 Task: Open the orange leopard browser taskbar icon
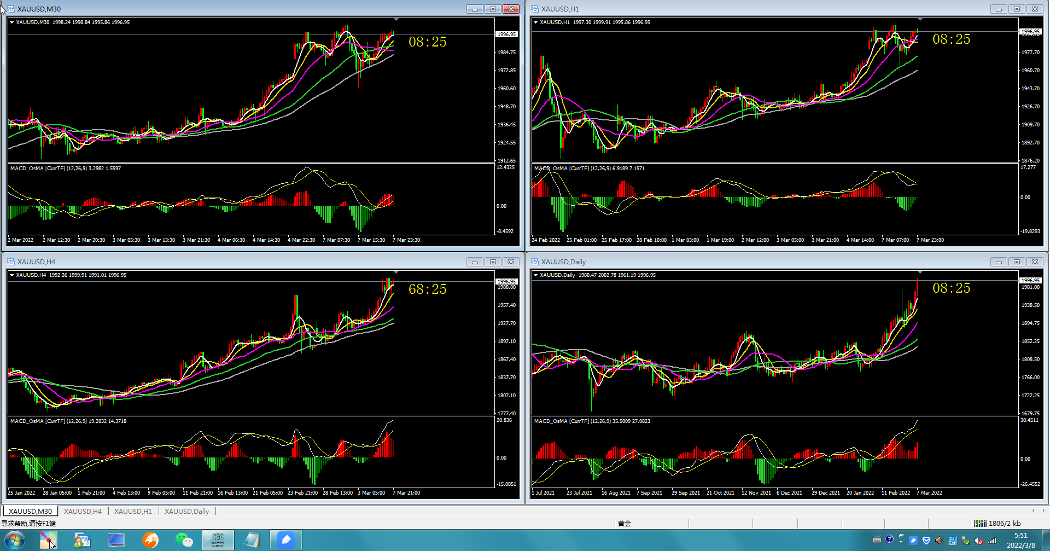[150, 541]
